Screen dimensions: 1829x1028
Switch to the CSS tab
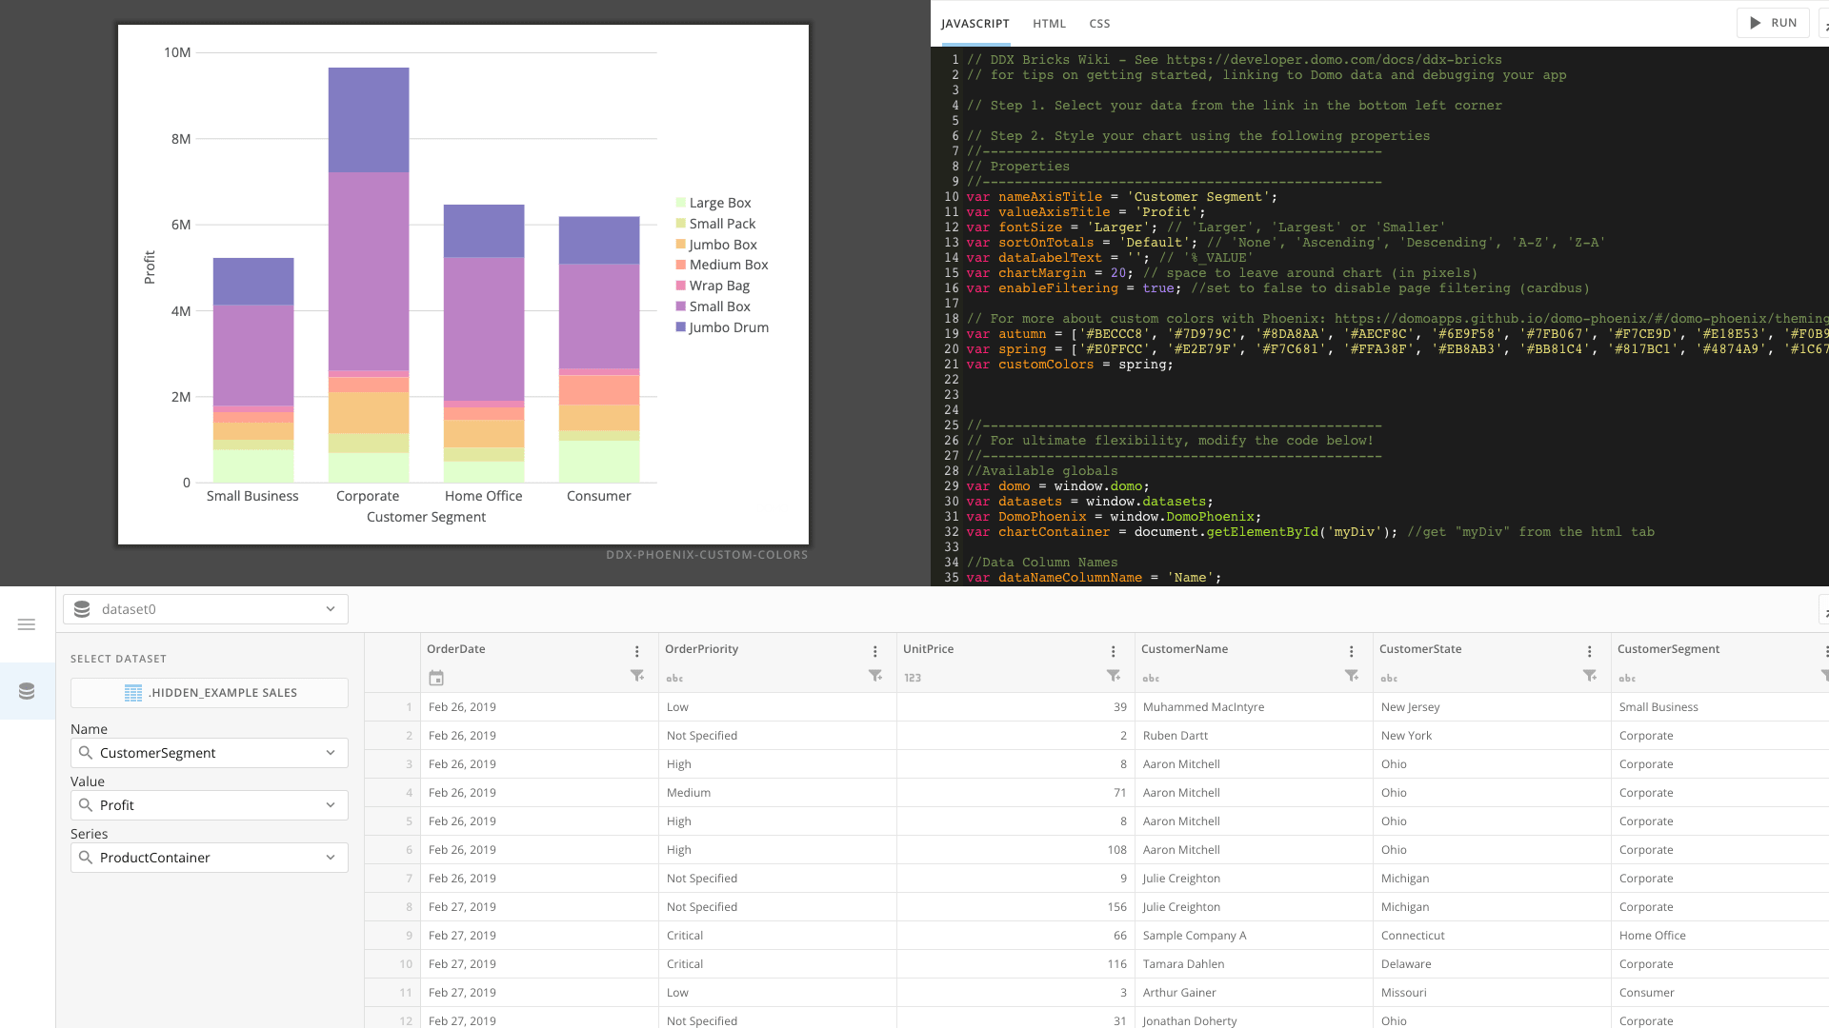[x=1099, y=23]
